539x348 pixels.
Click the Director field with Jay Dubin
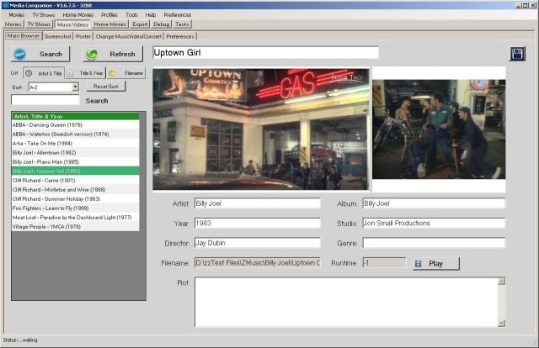[x=257, y=243]
